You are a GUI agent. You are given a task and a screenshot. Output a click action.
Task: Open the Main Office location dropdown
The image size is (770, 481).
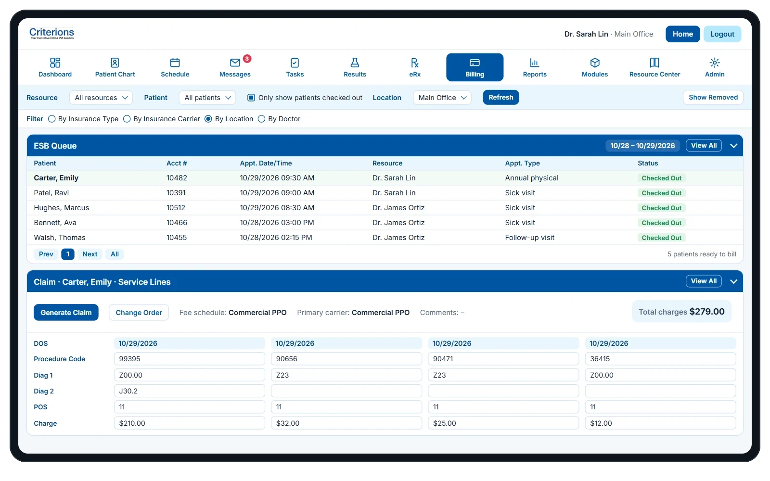point(442,98)
